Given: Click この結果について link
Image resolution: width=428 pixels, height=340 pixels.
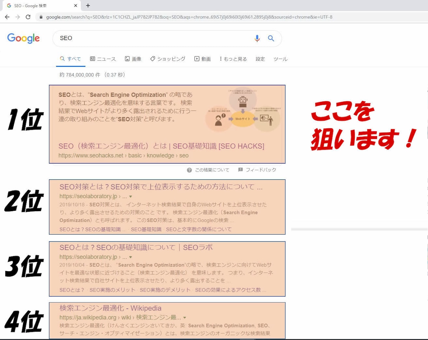Looking at the screenshot, I should 212,170.
